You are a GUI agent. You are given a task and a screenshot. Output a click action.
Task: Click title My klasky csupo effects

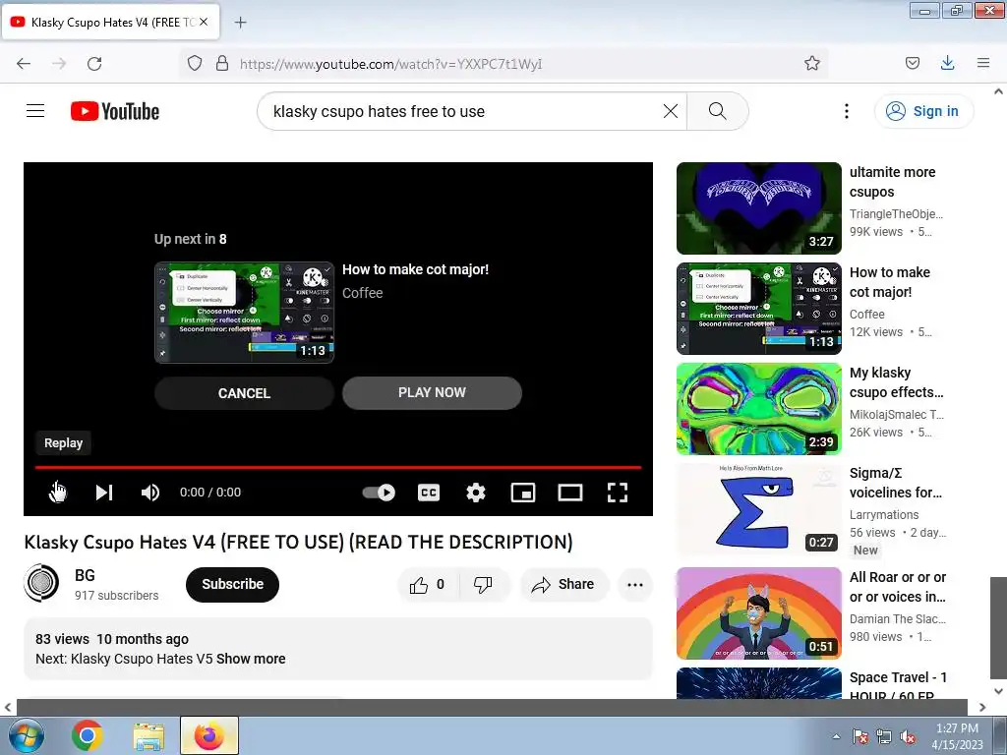click(x=897, y=382)
